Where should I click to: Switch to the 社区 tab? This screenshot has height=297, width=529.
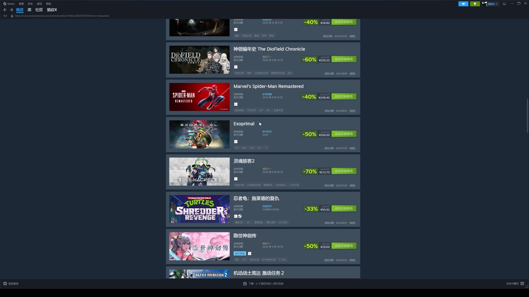coord(39,10)
